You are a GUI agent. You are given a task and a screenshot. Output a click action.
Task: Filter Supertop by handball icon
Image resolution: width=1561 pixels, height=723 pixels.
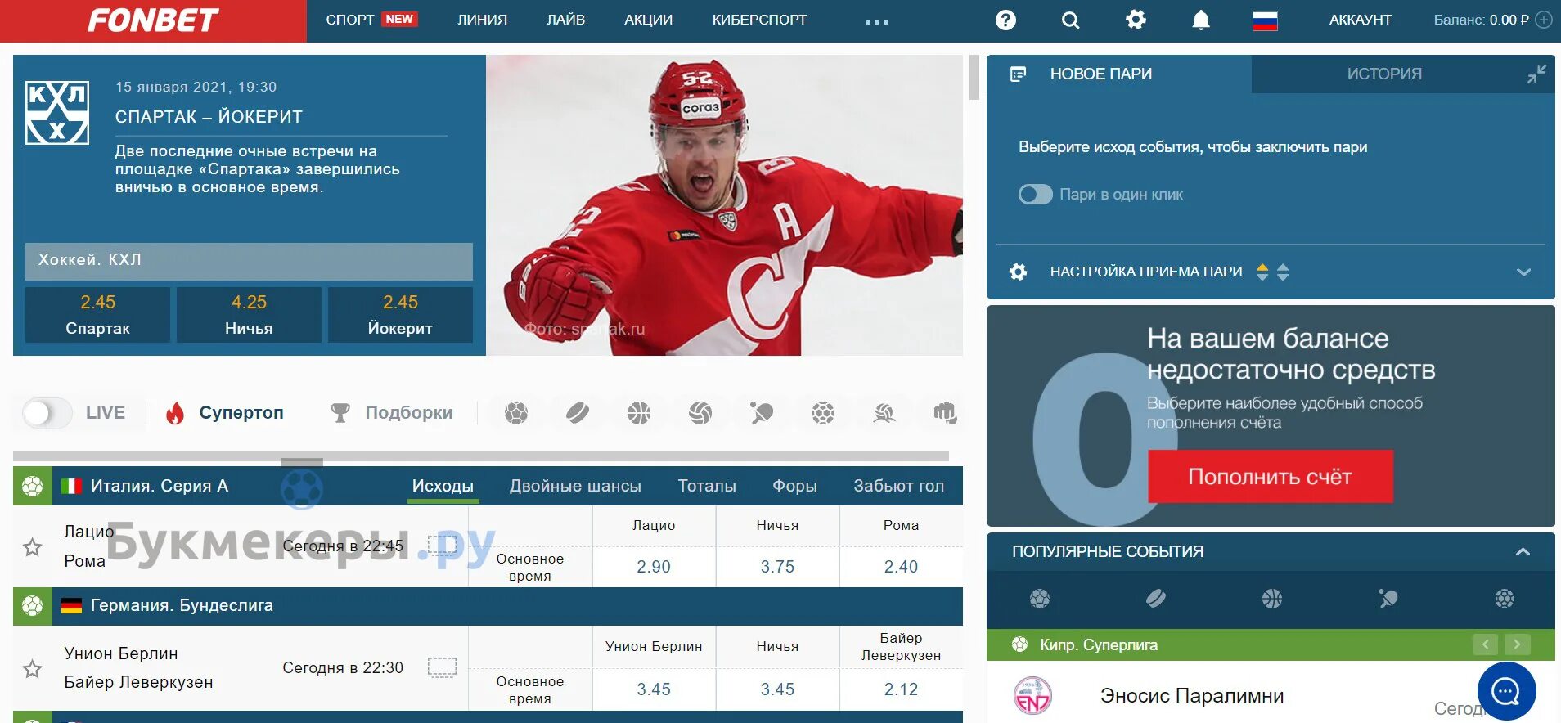pos(823,413)
